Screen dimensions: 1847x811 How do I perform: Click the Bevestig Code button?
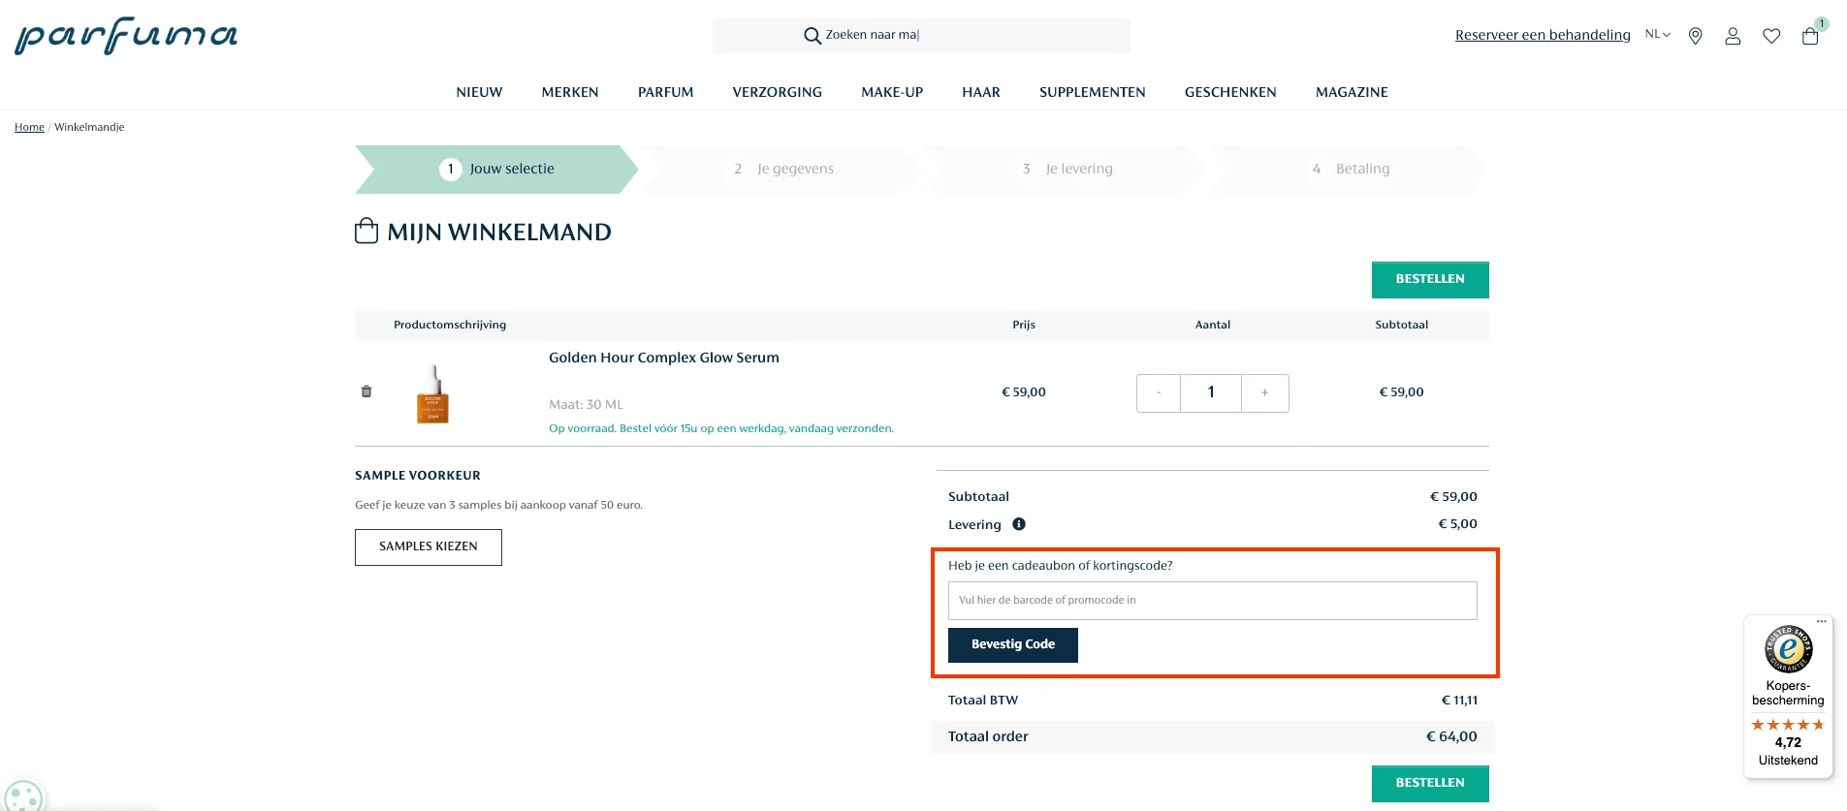click(1013, 645)
